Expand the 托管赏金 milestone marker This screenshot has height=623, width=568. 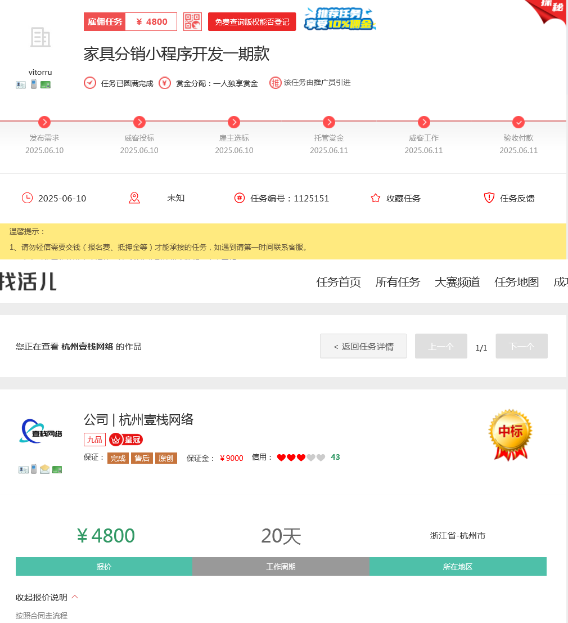tap(329, 122)
